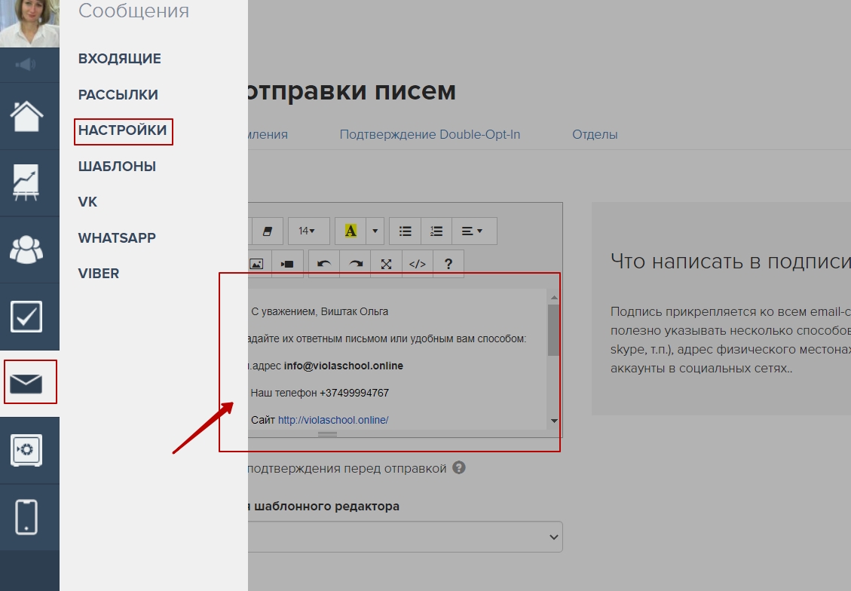The width and height of the screenshot is (851, 591).
Task: Open the Messages envelope icon in sidebar
Action: [x=29, y=383]
